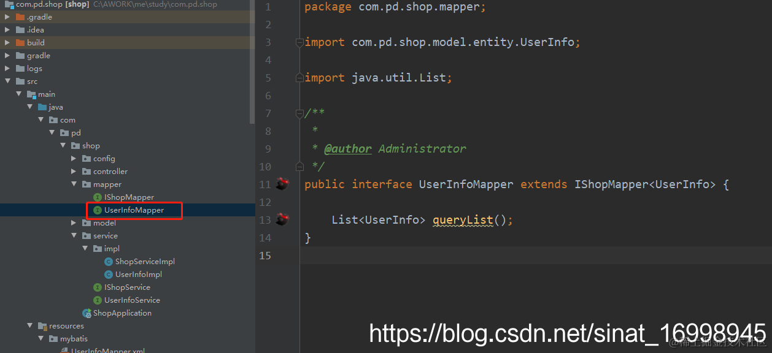Fold the import block at line 3
Viewport: 772px width, 353px height.
coord(299,42)
